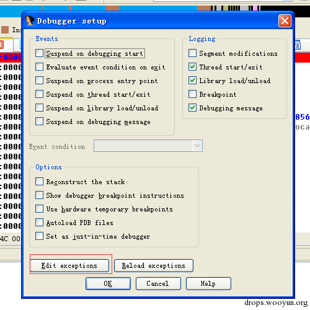The height and width of the screenshot is (310, 310).
Task: Enable Suspend on library load/unload
Action: point(39,108)
